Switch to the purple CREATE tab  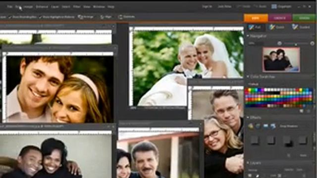coord(280,18)
